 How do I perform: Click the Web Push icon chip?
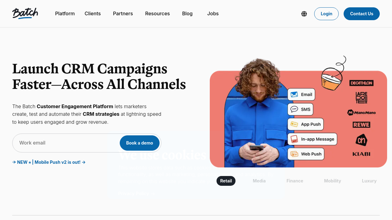[306, 154]
